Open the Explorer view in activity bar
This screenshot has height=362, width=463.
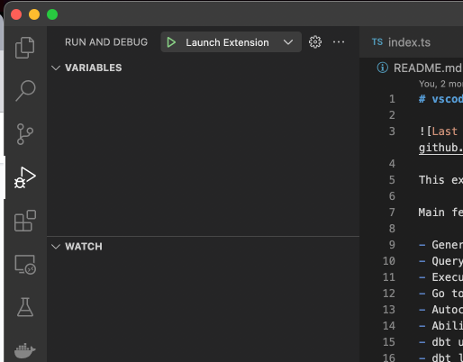[x=25, y=48]
